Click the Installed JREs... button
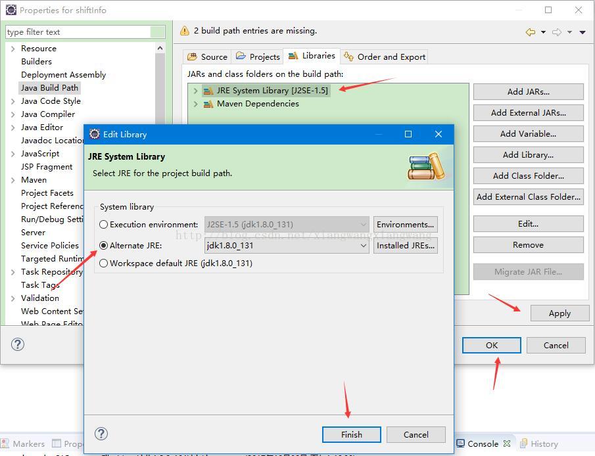The image size is (595, 456). tap(405, 246)
